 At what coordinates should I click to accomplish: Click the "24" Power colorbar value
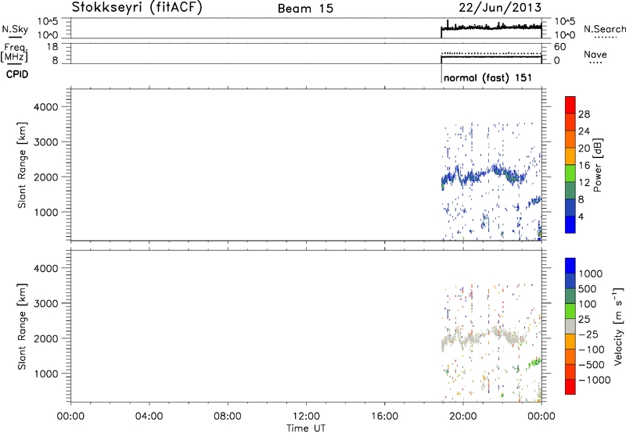point(584,131)
